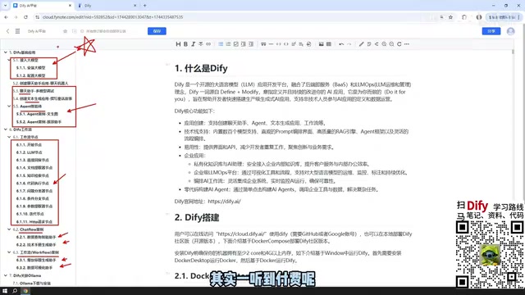Click heading '1. 什么是Dify'
525x295 pixels.
tap(201, 68)
